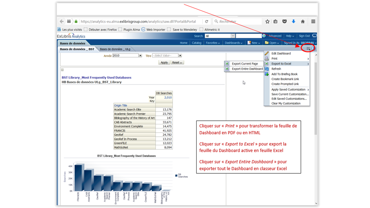
Task: Open the Plugin Alma bookmark
Action: point(129,29)
